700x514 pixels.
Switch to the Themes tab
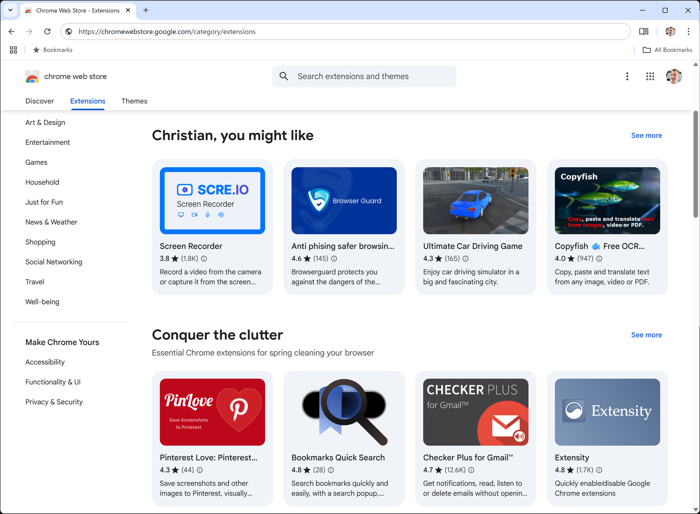[134, 101]
